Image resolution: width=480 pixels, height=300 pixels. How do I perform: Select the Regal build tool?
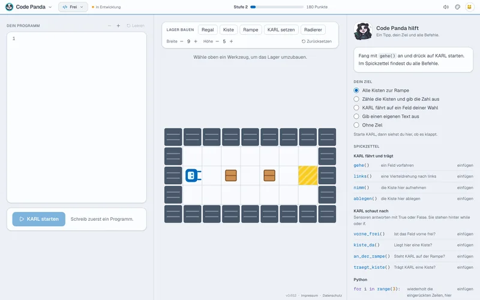[208, 29]
